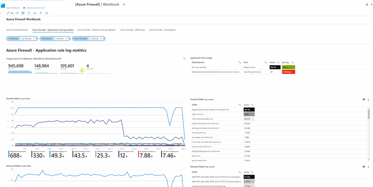Sort the Denied FQDN's table by the FQDN arrows

[239, 105]
